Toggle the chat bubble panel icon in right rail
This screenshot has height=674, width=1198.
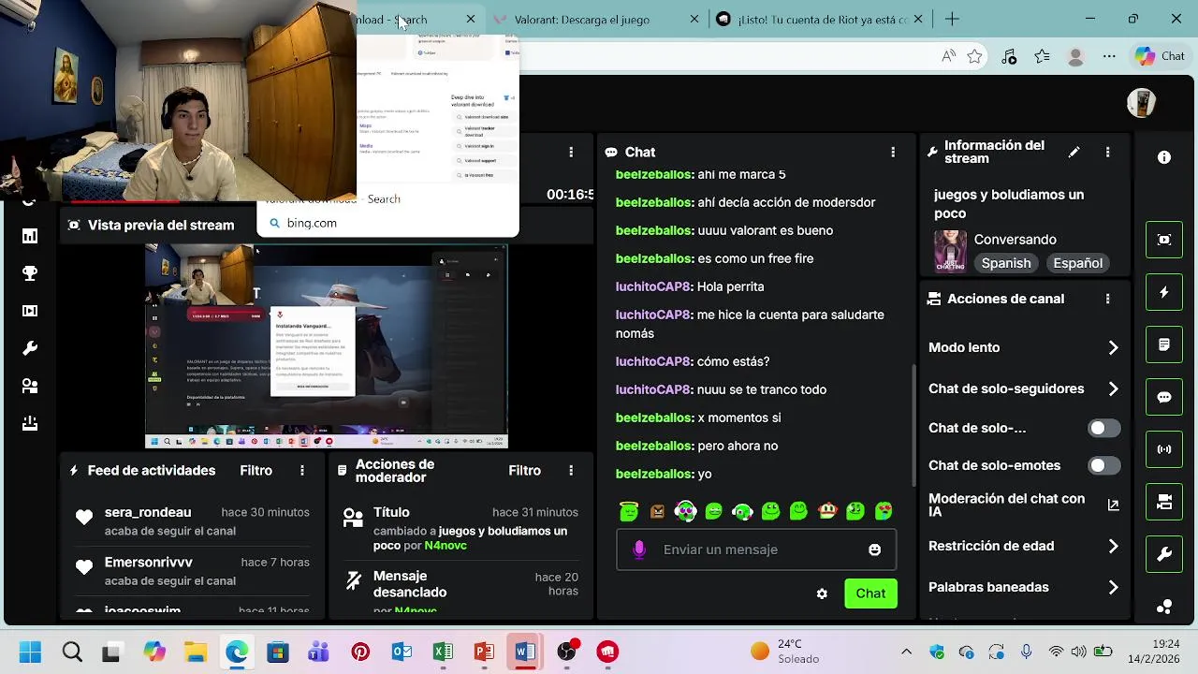[1164, 397]
